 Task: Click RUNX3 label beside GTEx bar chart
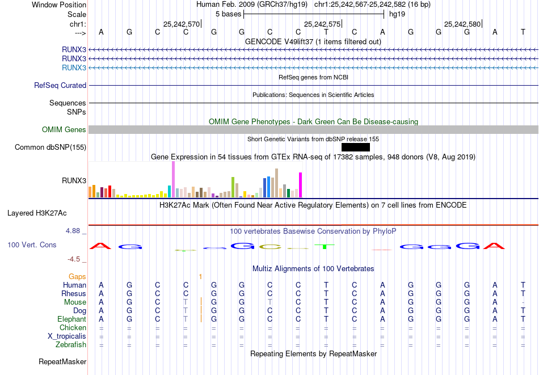pyautogui.click(x=74, y=180)
